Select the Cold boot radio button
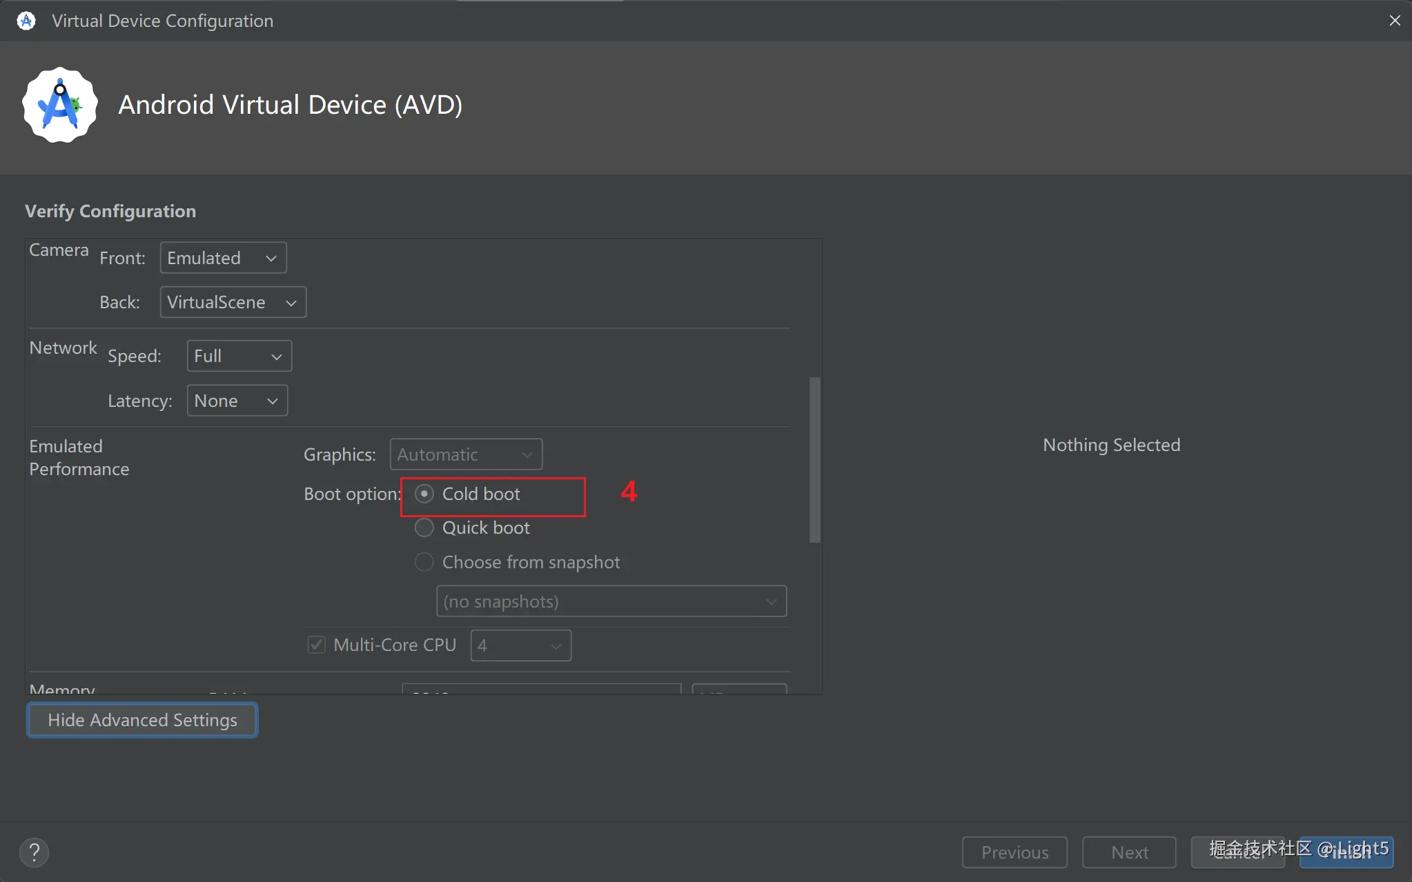The width and height of the screenshot is (1412, 882). pyautogui.click(x=424, y=494)
